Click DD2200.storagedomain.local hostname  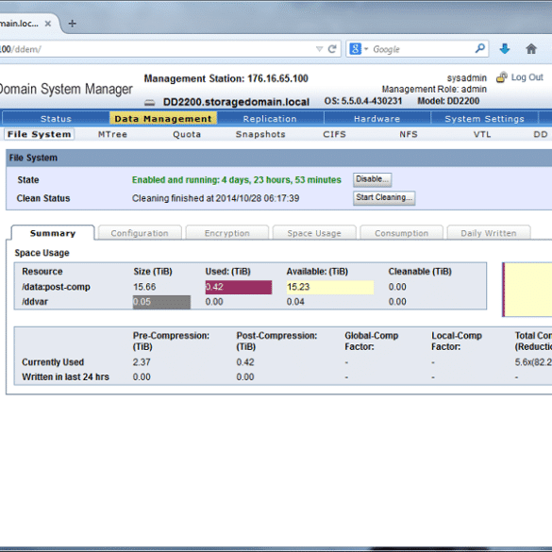[x=236, y=102]
